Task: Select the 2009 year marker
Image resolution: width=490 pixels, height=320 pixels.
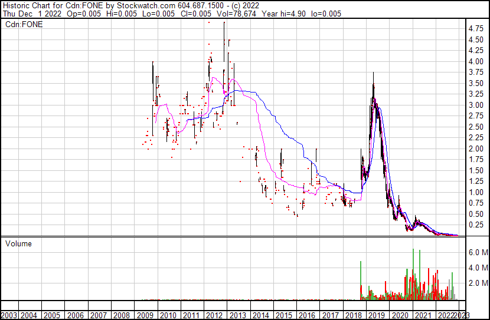Action: 145,315
